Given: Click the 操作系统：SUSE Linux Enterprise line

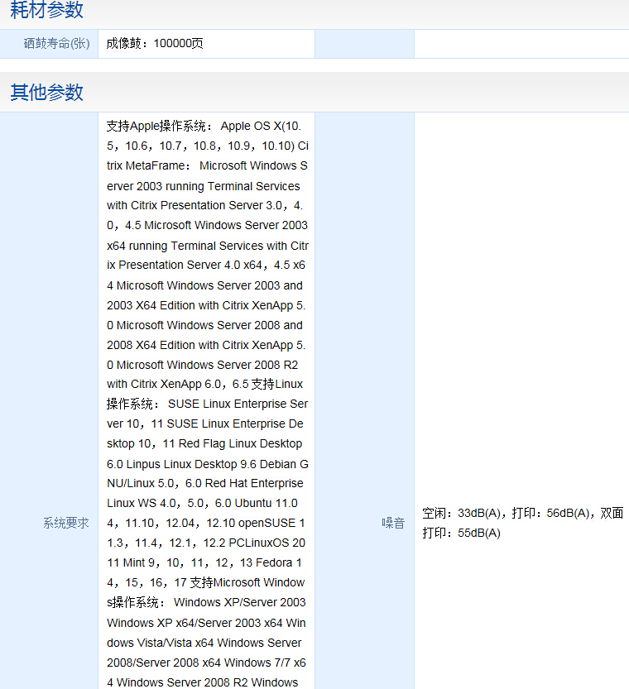Looking at the screenshot, I should [x=207, y=404].
